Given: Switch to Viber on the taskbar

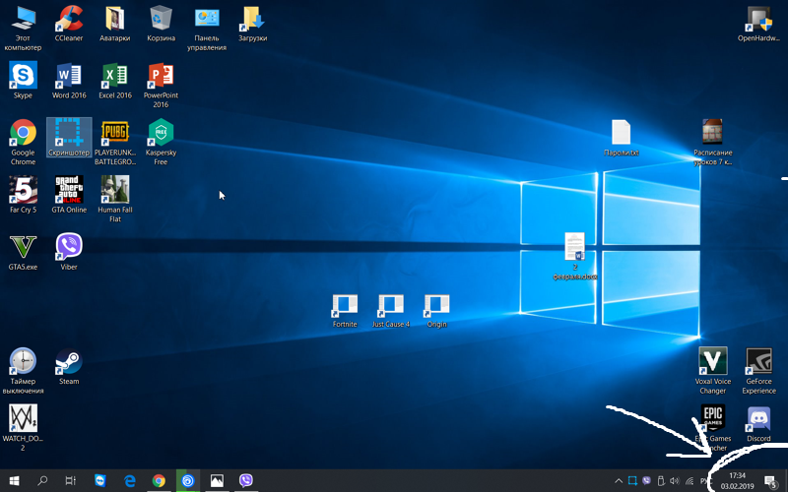Looking at the screenshot, I should 246,481.
